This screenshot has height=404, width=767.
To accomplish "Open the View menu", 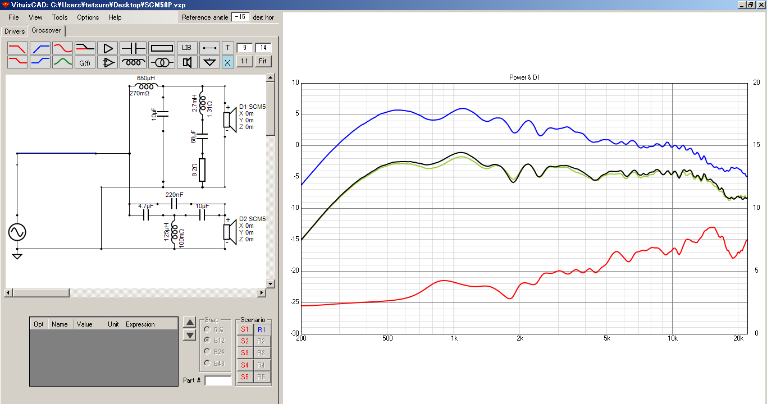I will click(x=35, y=17).
